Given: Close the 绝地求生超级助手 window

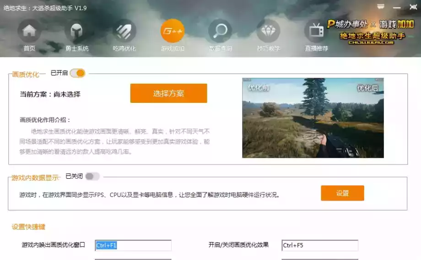Looking at the screenshot, I should pos(413,7).
